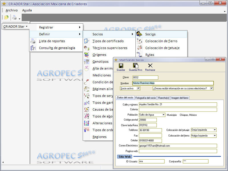This screenshot has height=171, width=228.
Task: Minimize the CRIADOR Star main window
Action: [x=203, y=3]
